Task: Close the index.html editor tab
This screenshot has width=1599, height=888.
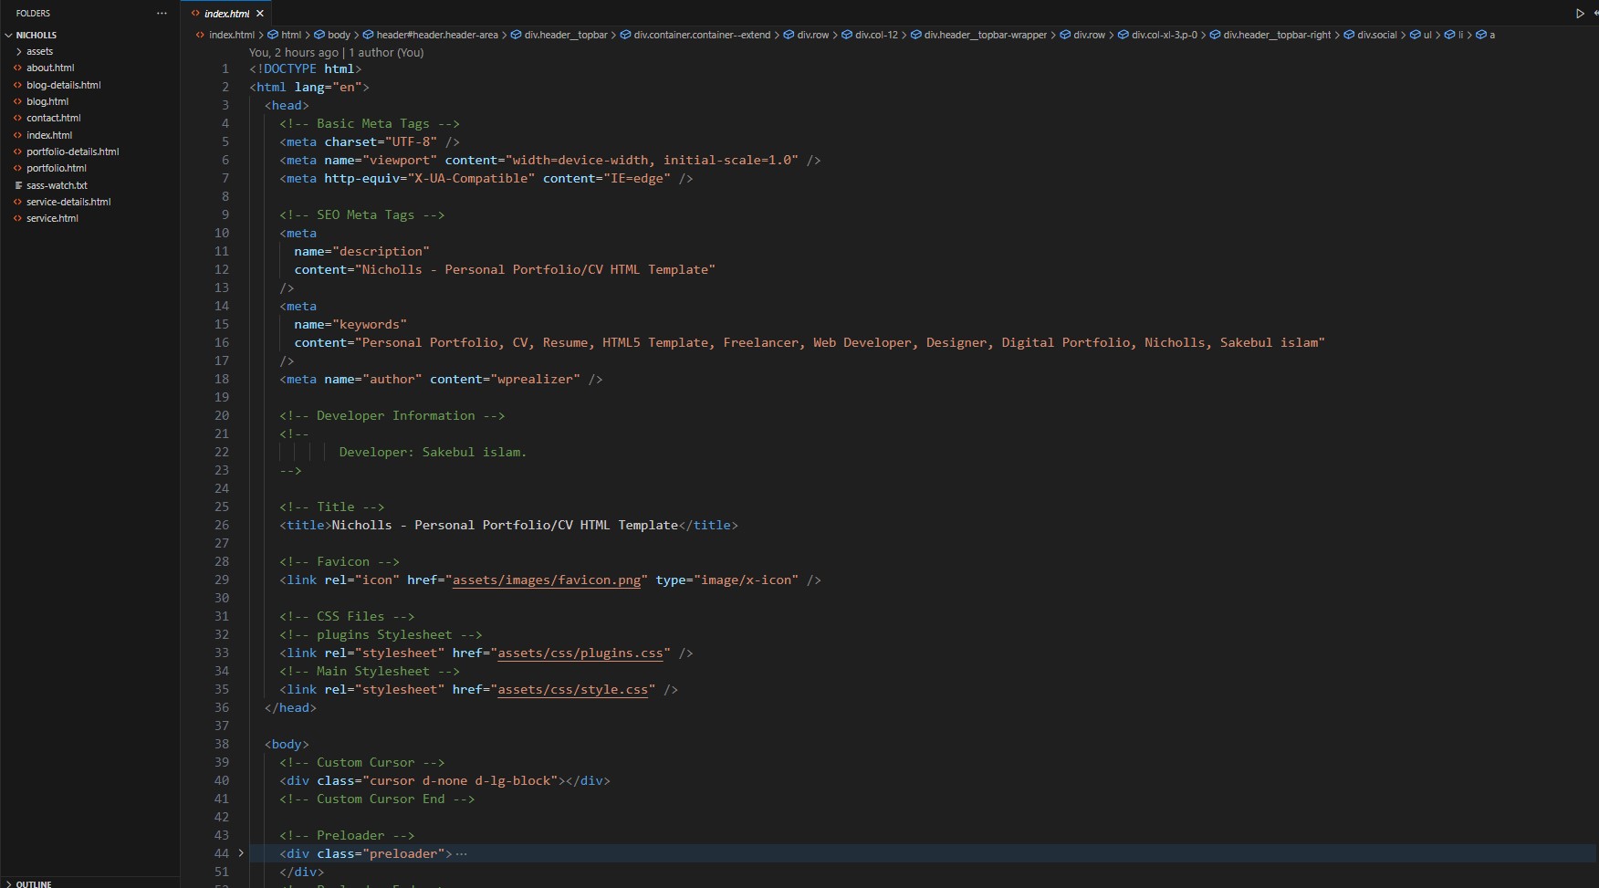Action: [x=260, y=14]
